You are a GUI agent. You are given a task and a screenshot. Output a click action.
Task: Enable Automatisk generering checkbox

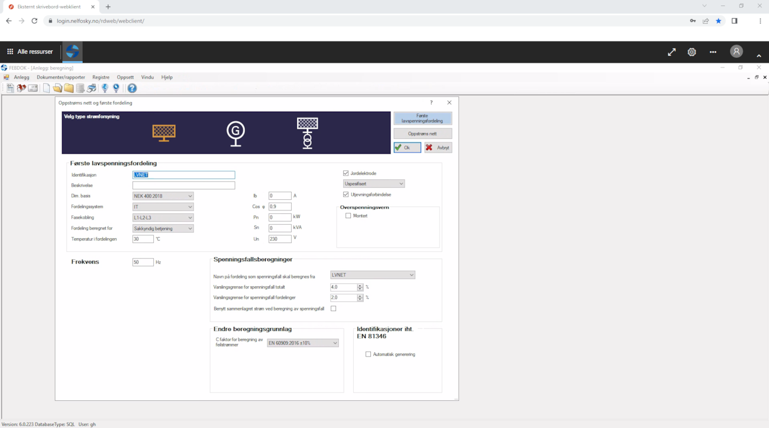click(x=368, y=354)
